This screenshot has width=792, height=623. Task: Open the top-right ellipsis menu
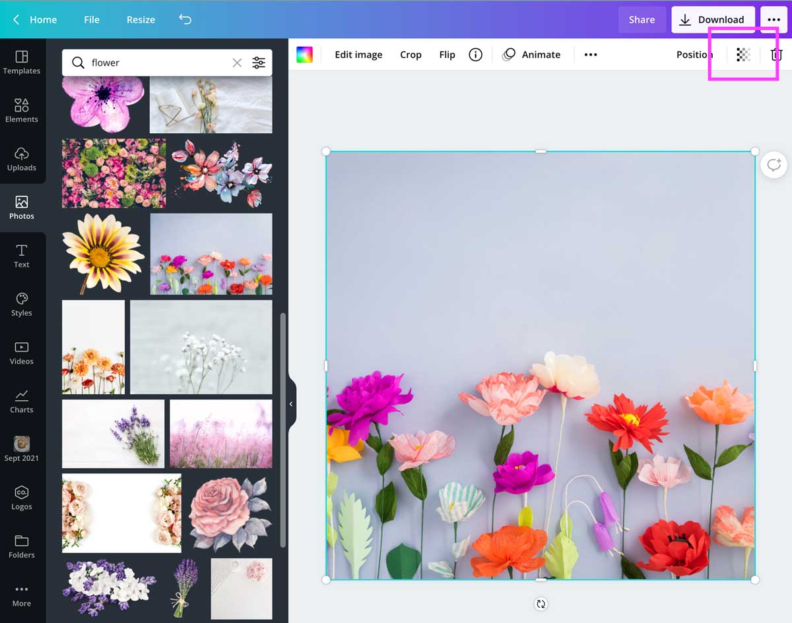click(774, 20)
